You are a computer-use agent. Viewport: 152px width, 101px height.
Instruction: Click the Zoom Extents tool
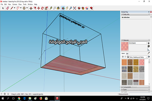[x=74, y=8]
